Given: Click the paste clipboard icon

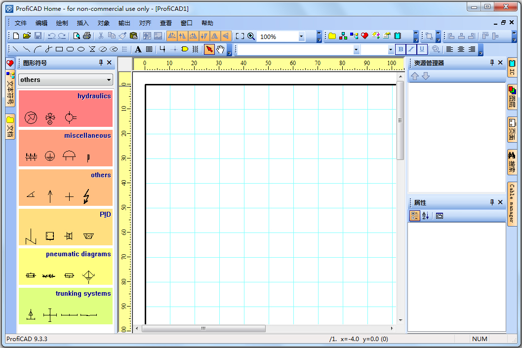Looking at the screenshot, I should (133, 36).
